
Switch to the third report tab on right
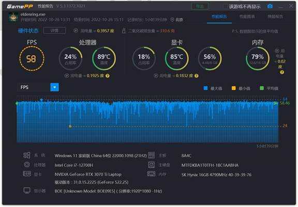pos(275,17)
